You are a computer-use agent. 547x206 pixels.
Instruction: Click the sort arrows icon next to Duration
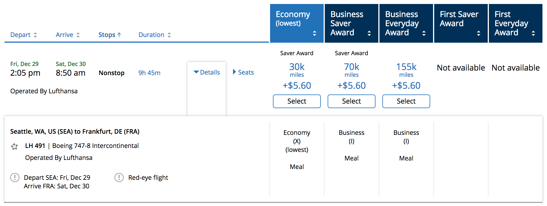point(169,35)
